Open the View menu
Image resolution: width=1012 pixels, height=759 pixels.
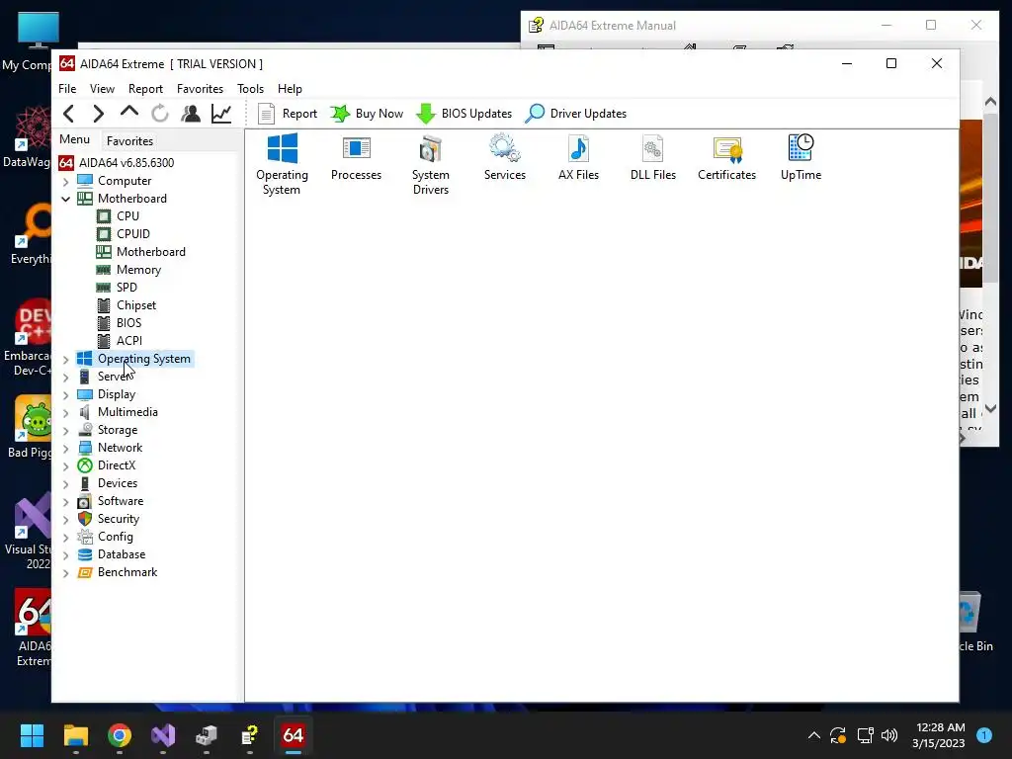(102, 88)
